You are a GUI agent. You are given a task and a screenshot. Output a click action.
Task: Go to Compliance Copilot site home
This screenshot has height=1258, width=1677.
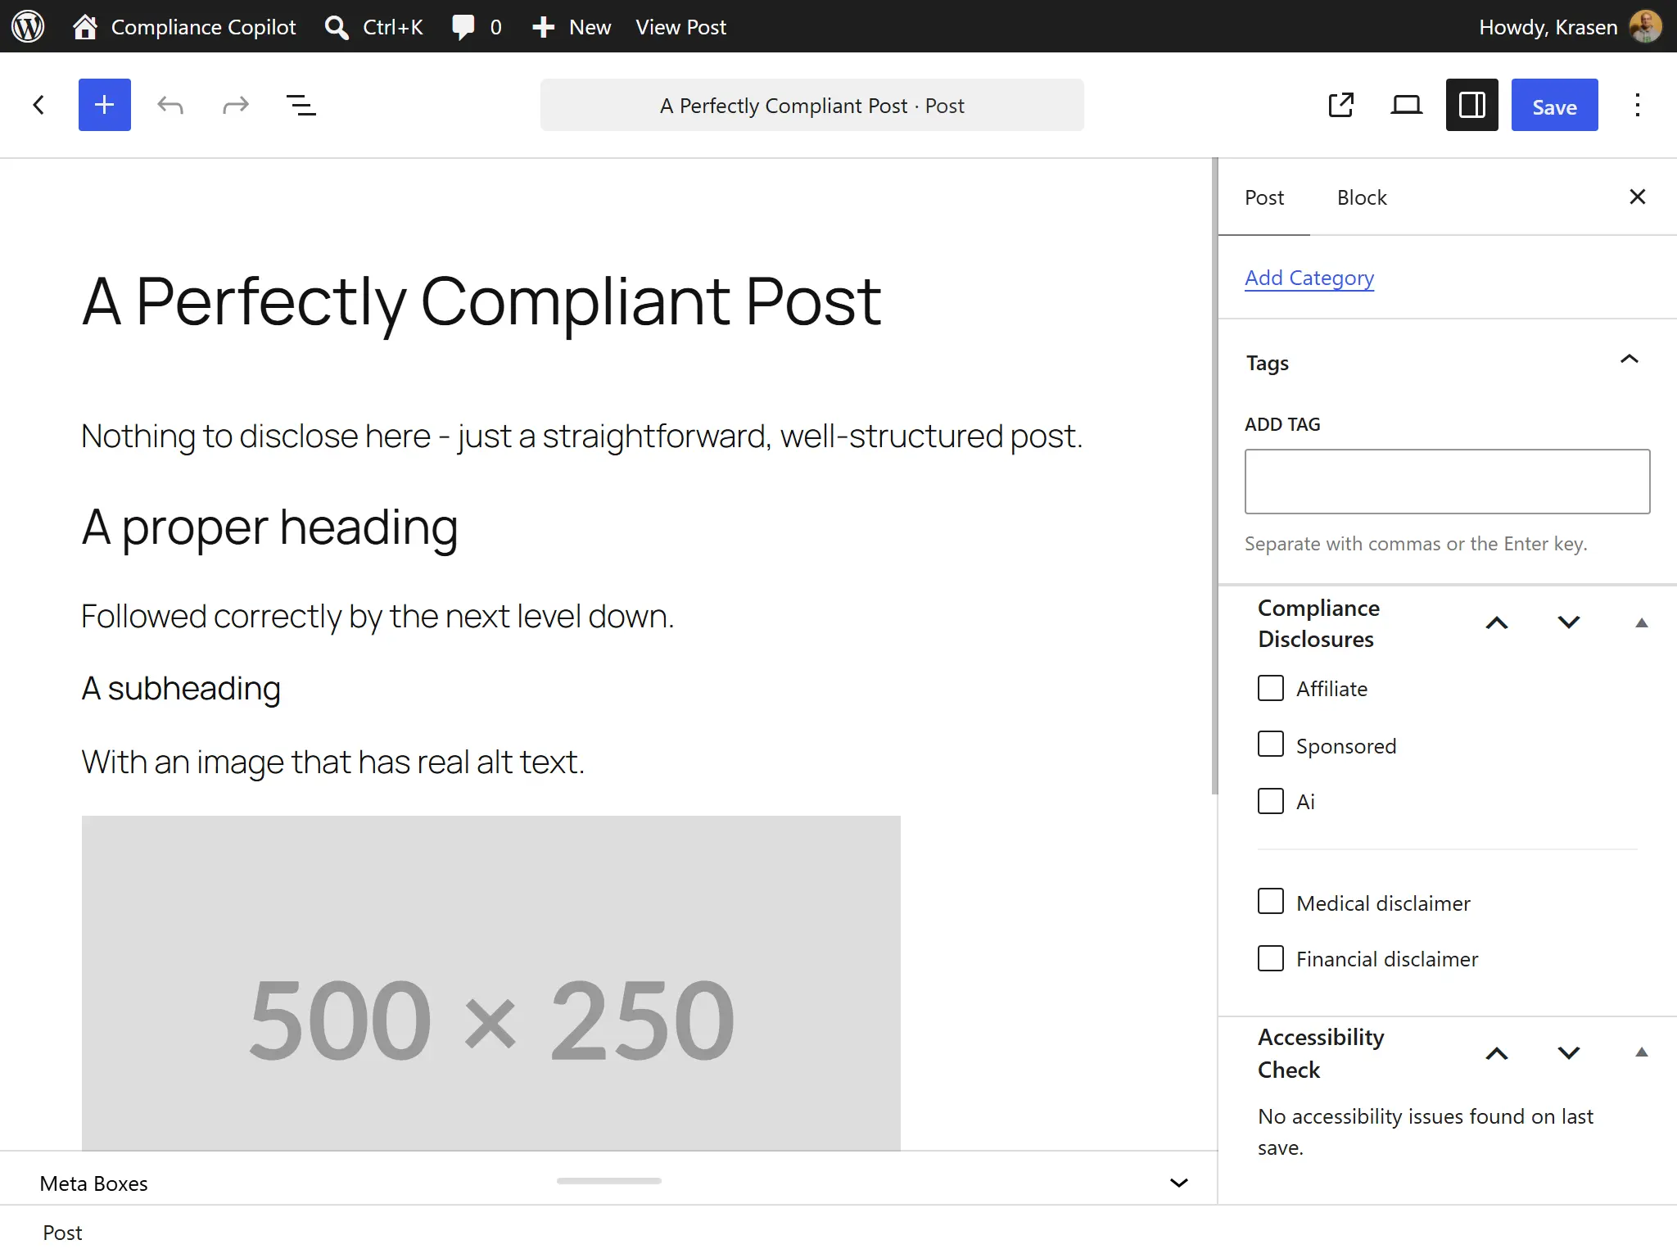[x=184, y=26]
